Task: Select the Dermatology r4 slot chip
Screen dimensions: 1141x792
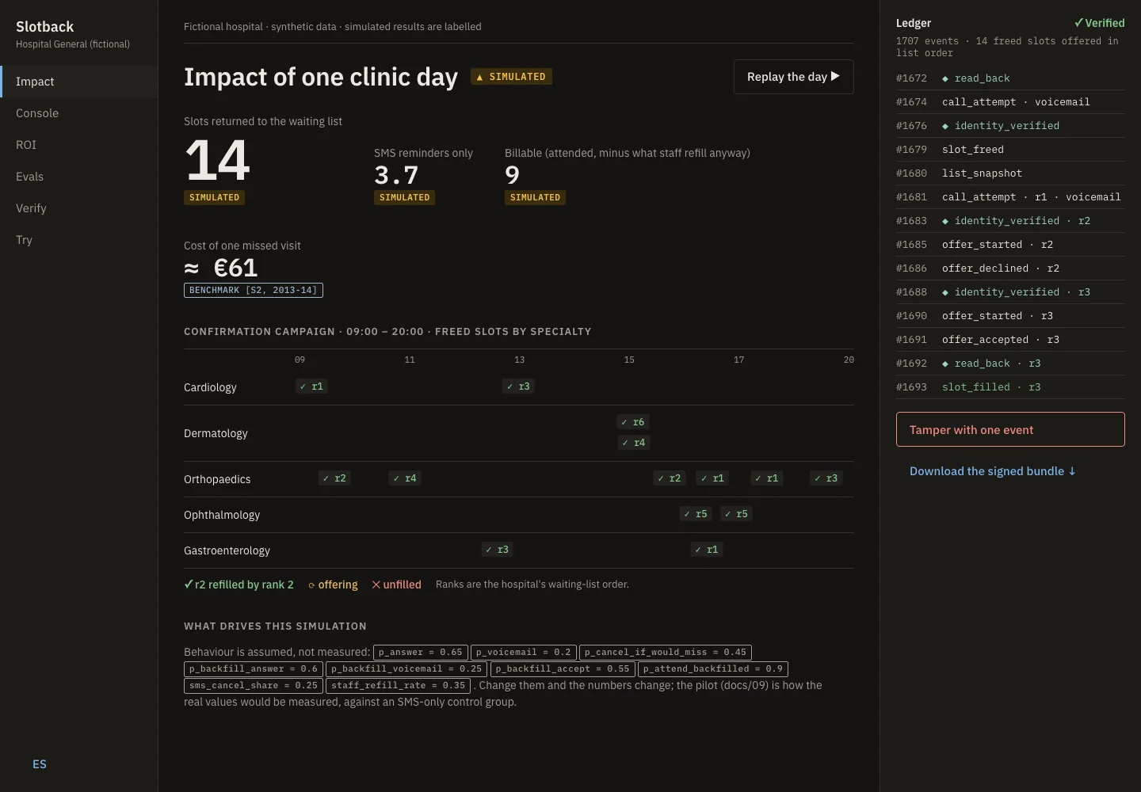Action: [x=634, y=443]
